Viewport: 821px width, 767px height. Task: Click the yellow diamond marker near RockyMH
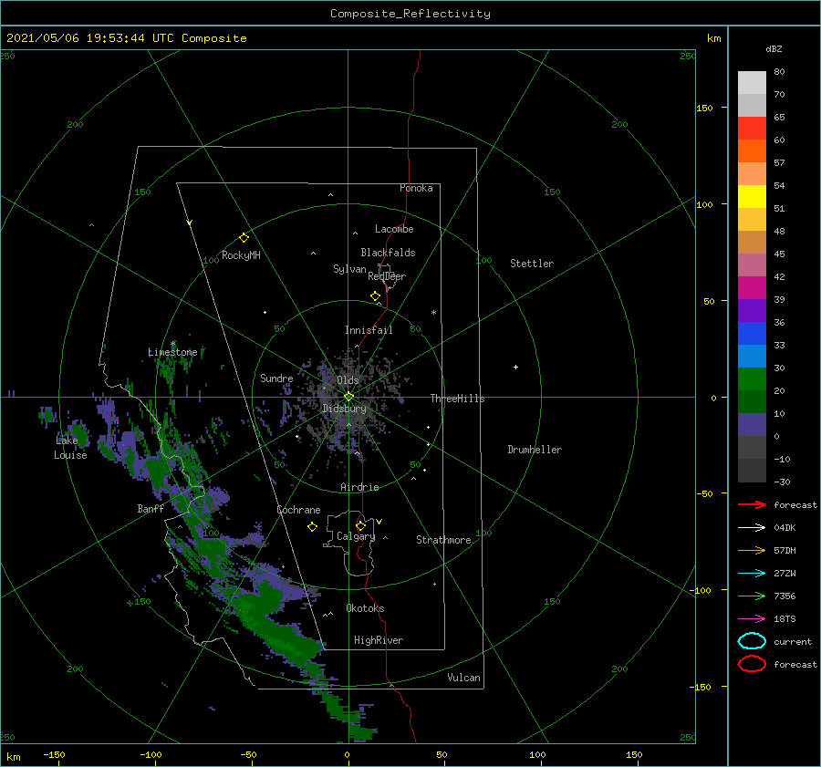[x=244, y=238]
